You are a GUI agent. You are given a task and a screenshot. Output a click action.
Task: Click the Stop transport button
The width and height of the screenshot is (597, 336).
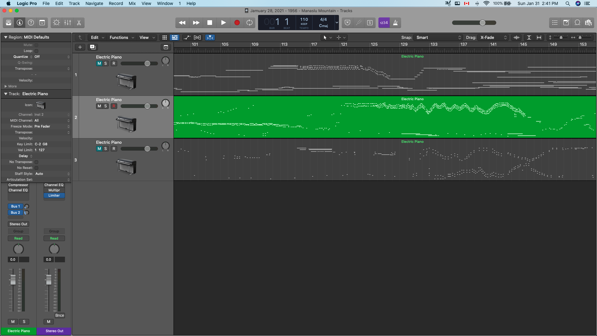210,23
